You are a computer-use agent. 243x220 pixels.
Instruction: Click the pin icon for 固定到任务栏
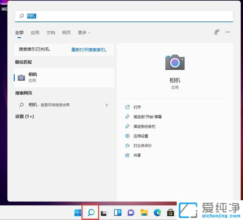[x=127, y=126]
